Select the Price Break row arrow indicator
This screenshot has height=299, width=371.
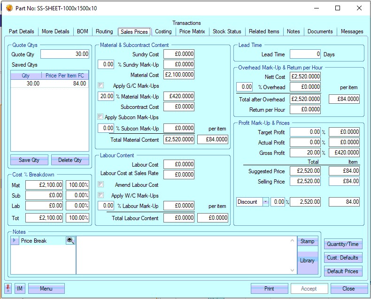[x=15, y=240]
